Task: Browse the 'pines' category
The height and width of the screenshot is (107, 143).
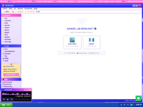Action: pyautogui.click(x=5, y=35)
